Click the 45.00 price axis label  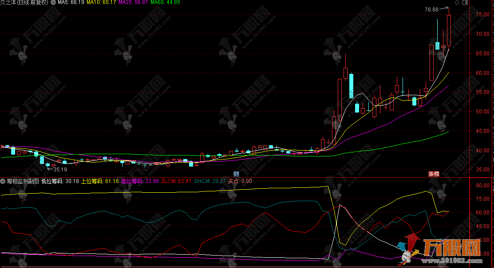click(x=482, y=131)
